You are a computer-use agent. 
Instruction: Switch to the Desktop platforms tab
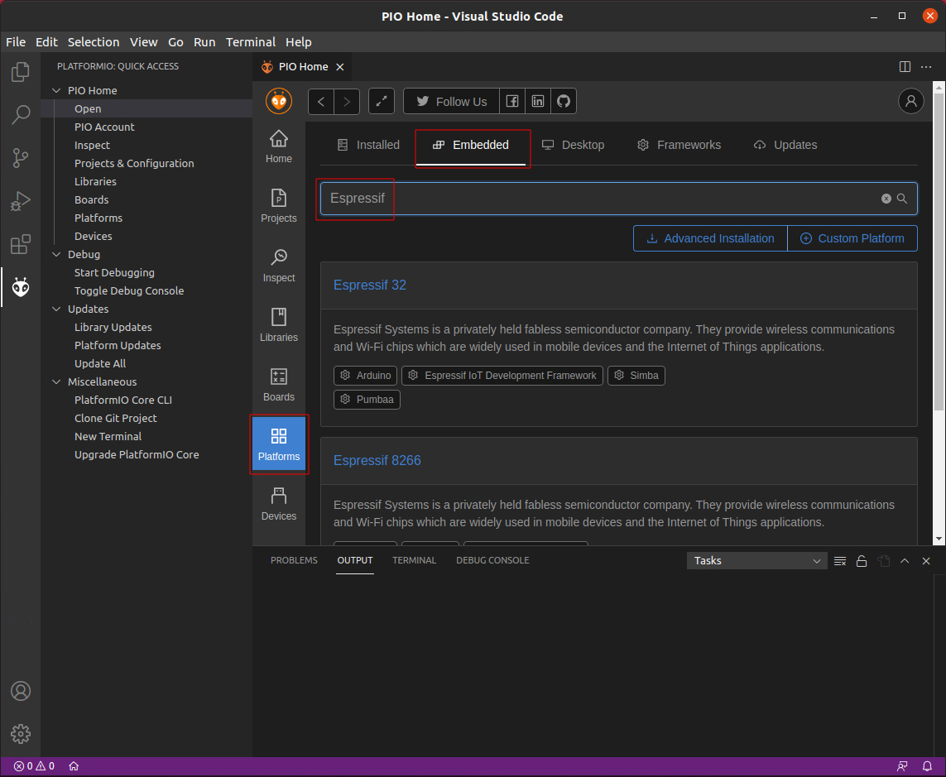[574, 146]
